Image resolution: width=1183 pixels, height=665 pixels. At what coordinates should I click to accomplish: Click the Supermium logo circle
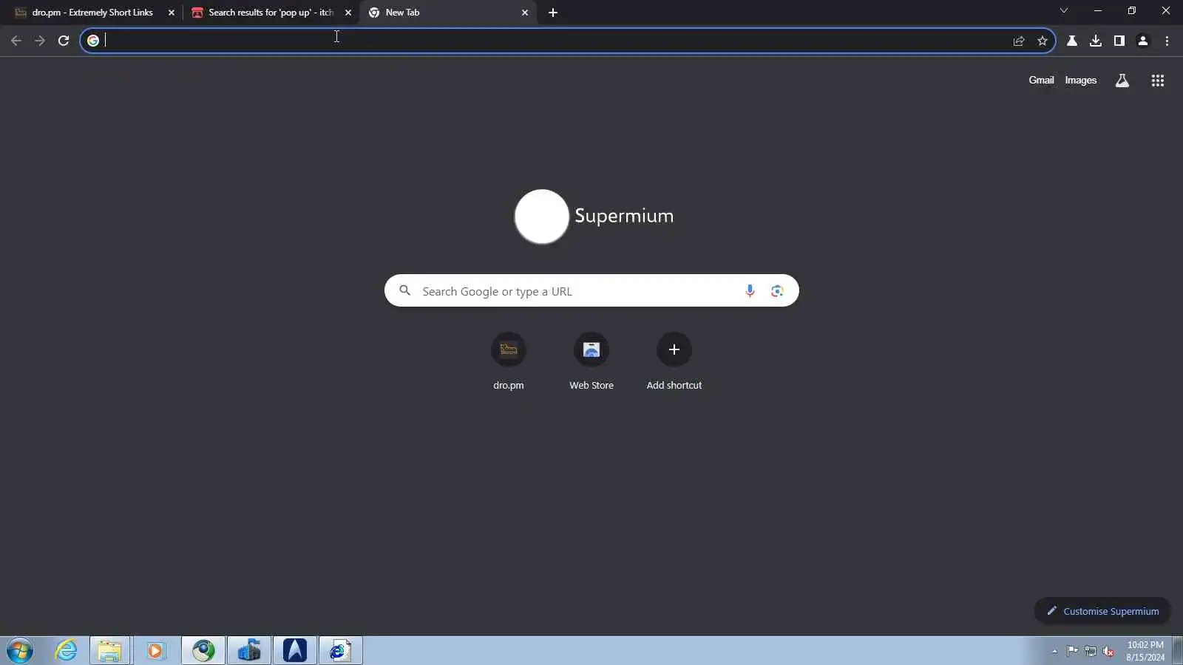[542, 216]
